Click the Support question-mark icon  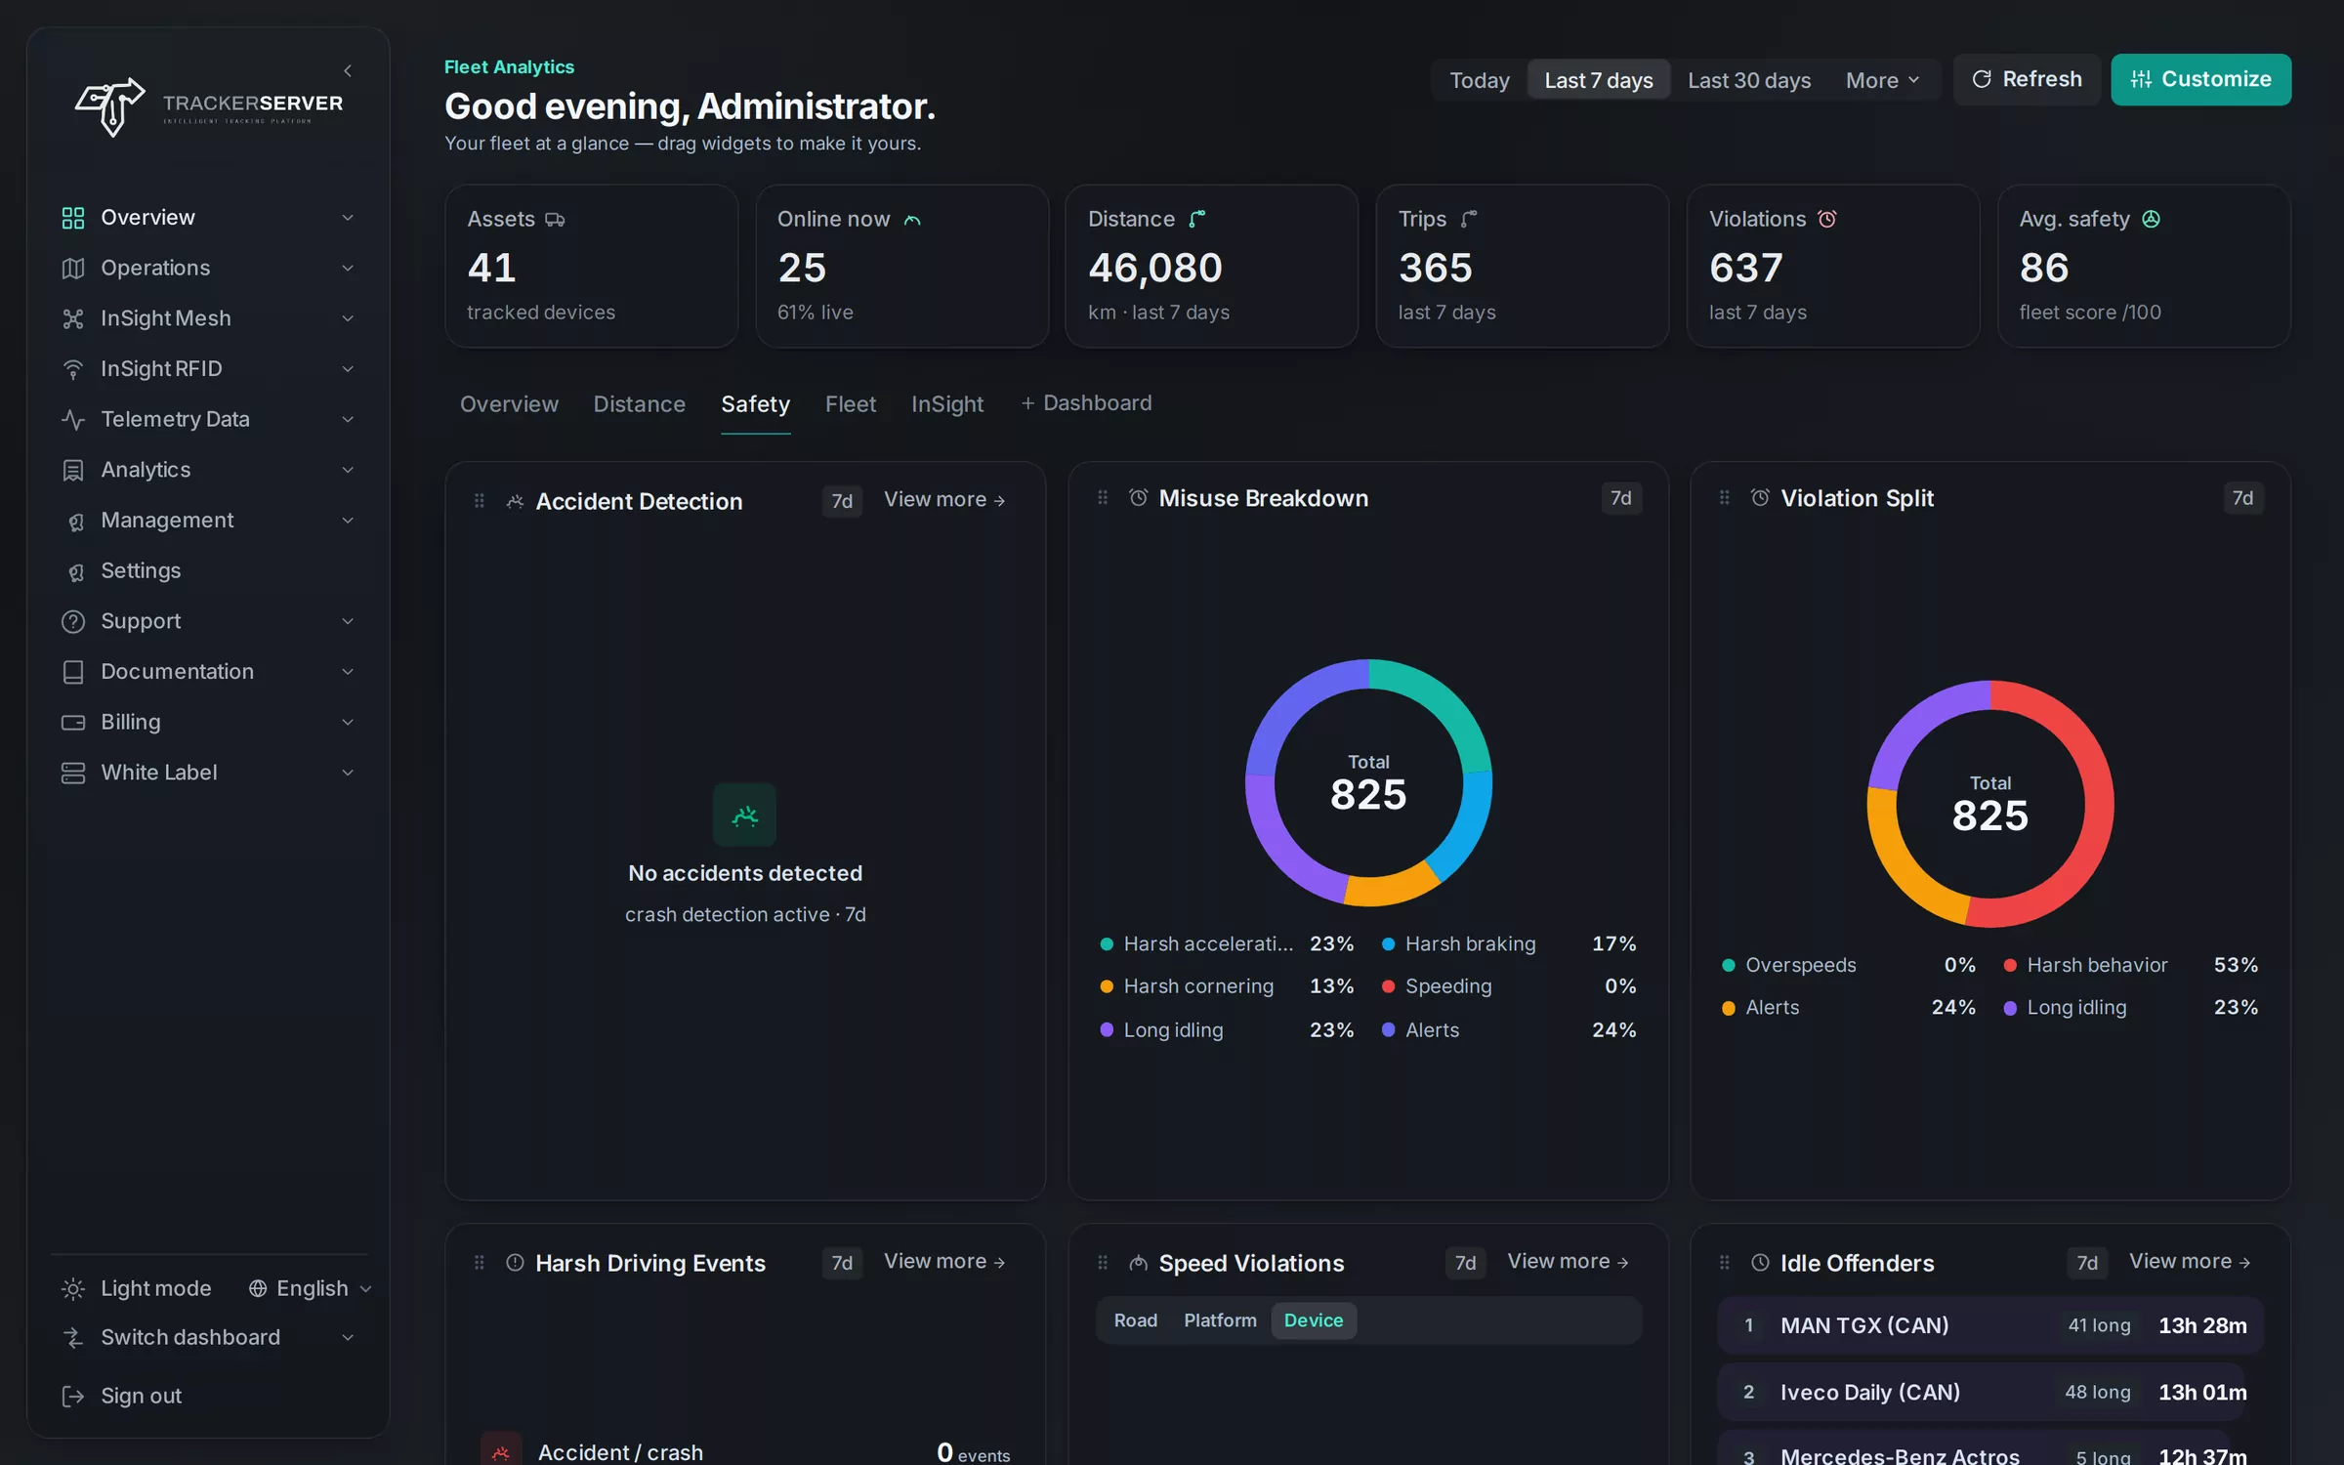click(x=73, y=621)
